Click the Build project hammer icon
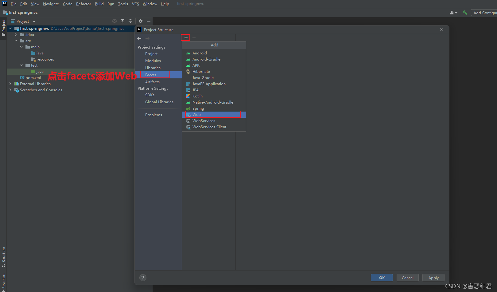This screenshot has width=497, height=292. pyautogui.click(x=465, y=13)
